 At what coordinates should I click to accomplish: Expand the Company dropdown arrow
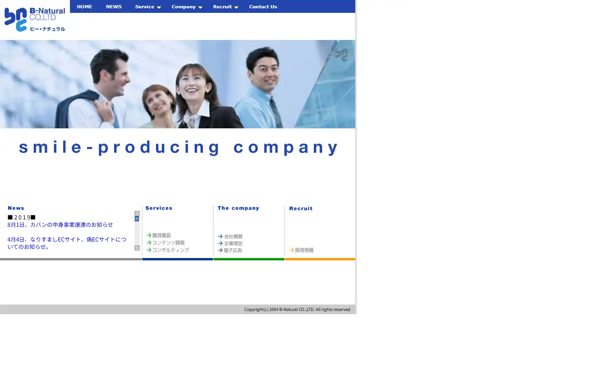pos(200,7)
